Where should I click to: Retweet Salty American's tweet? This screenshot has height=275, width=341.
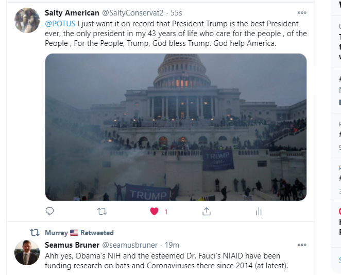coord(102,211)
